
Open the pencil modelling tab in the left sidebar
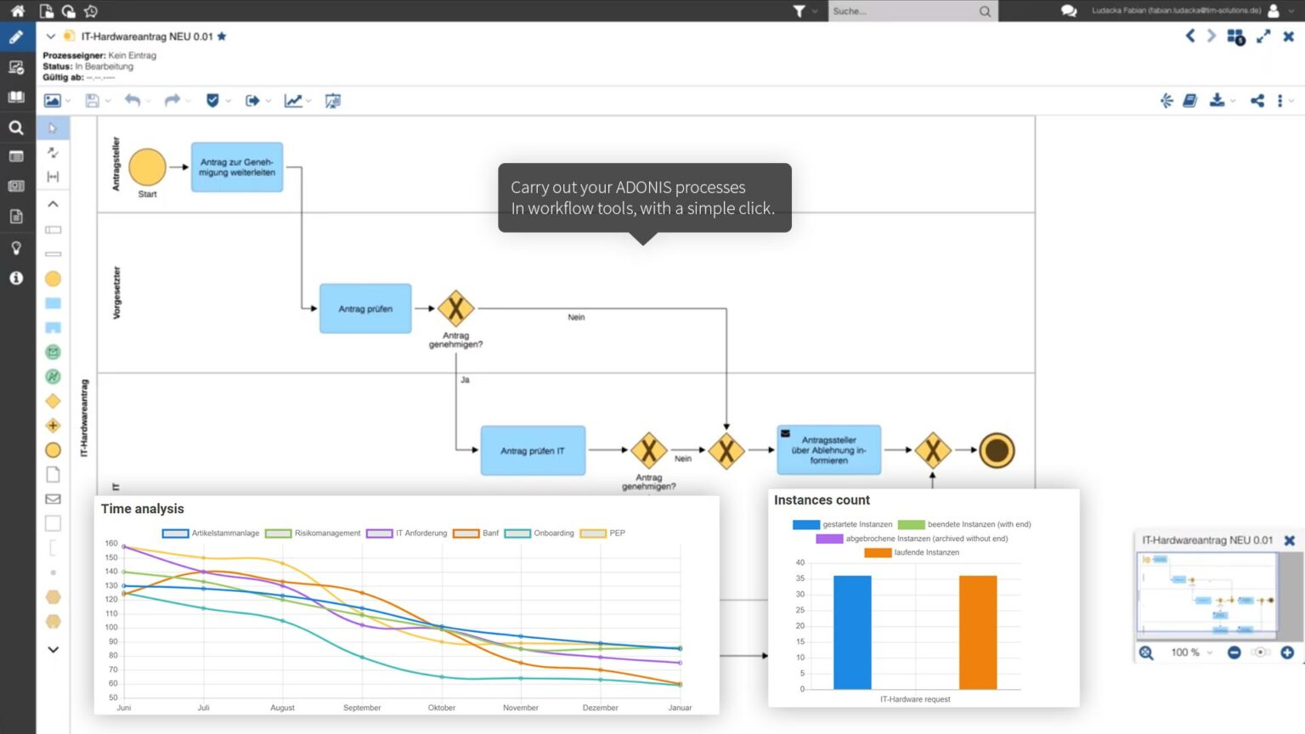[x=16, y=37]
